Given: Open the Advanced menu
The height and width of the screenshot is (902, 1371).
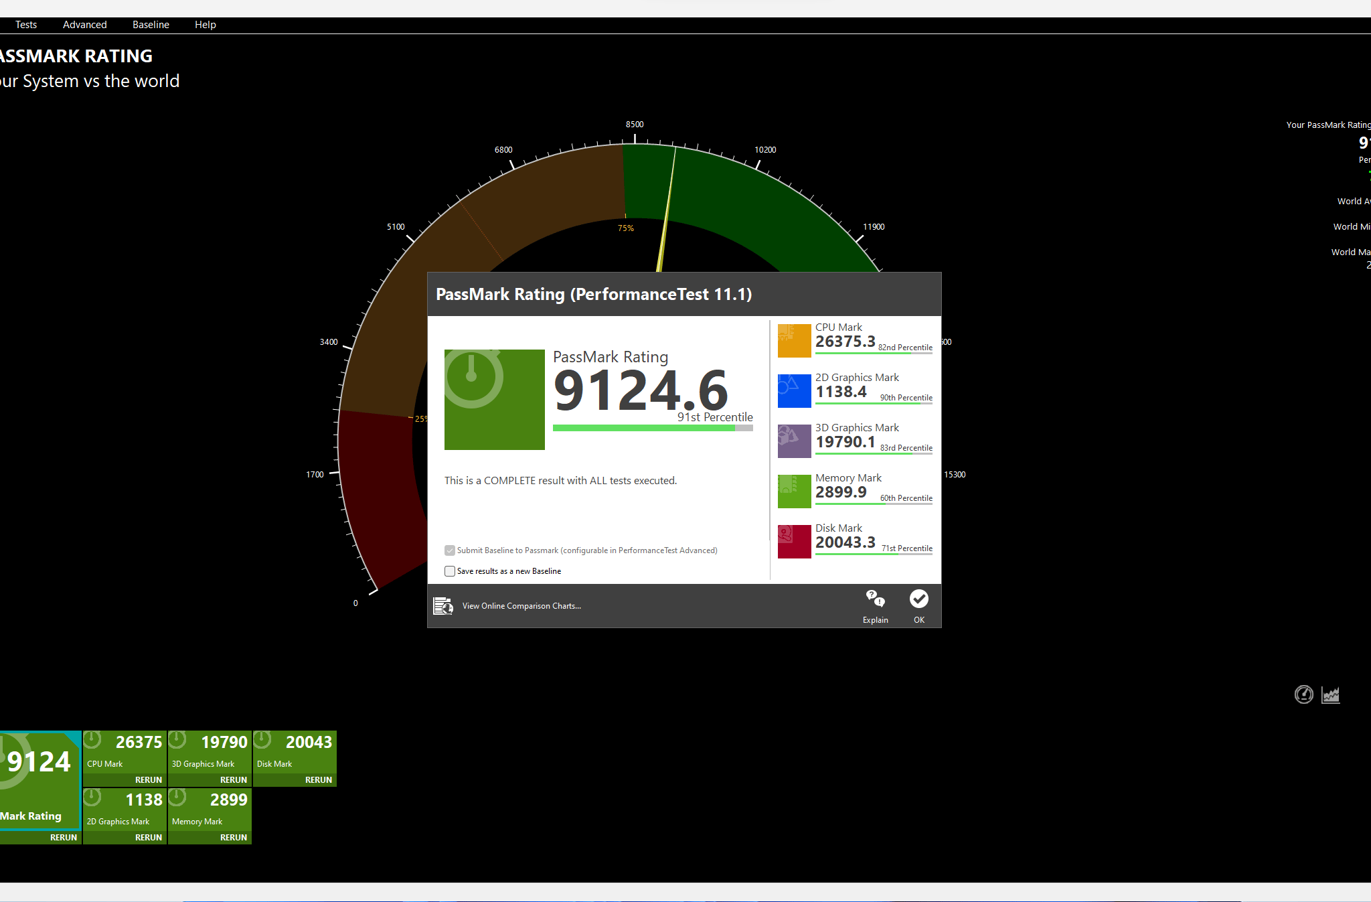Looking at the screenshot, I should coord(84,25).
